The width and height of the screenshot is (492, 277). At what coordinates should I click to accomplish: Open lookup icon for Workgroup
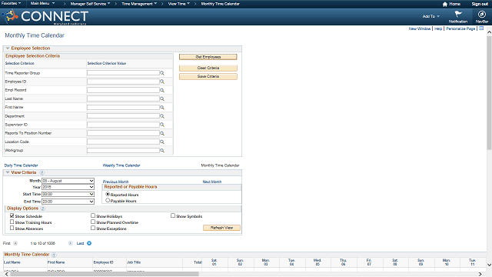click(162, 151)
